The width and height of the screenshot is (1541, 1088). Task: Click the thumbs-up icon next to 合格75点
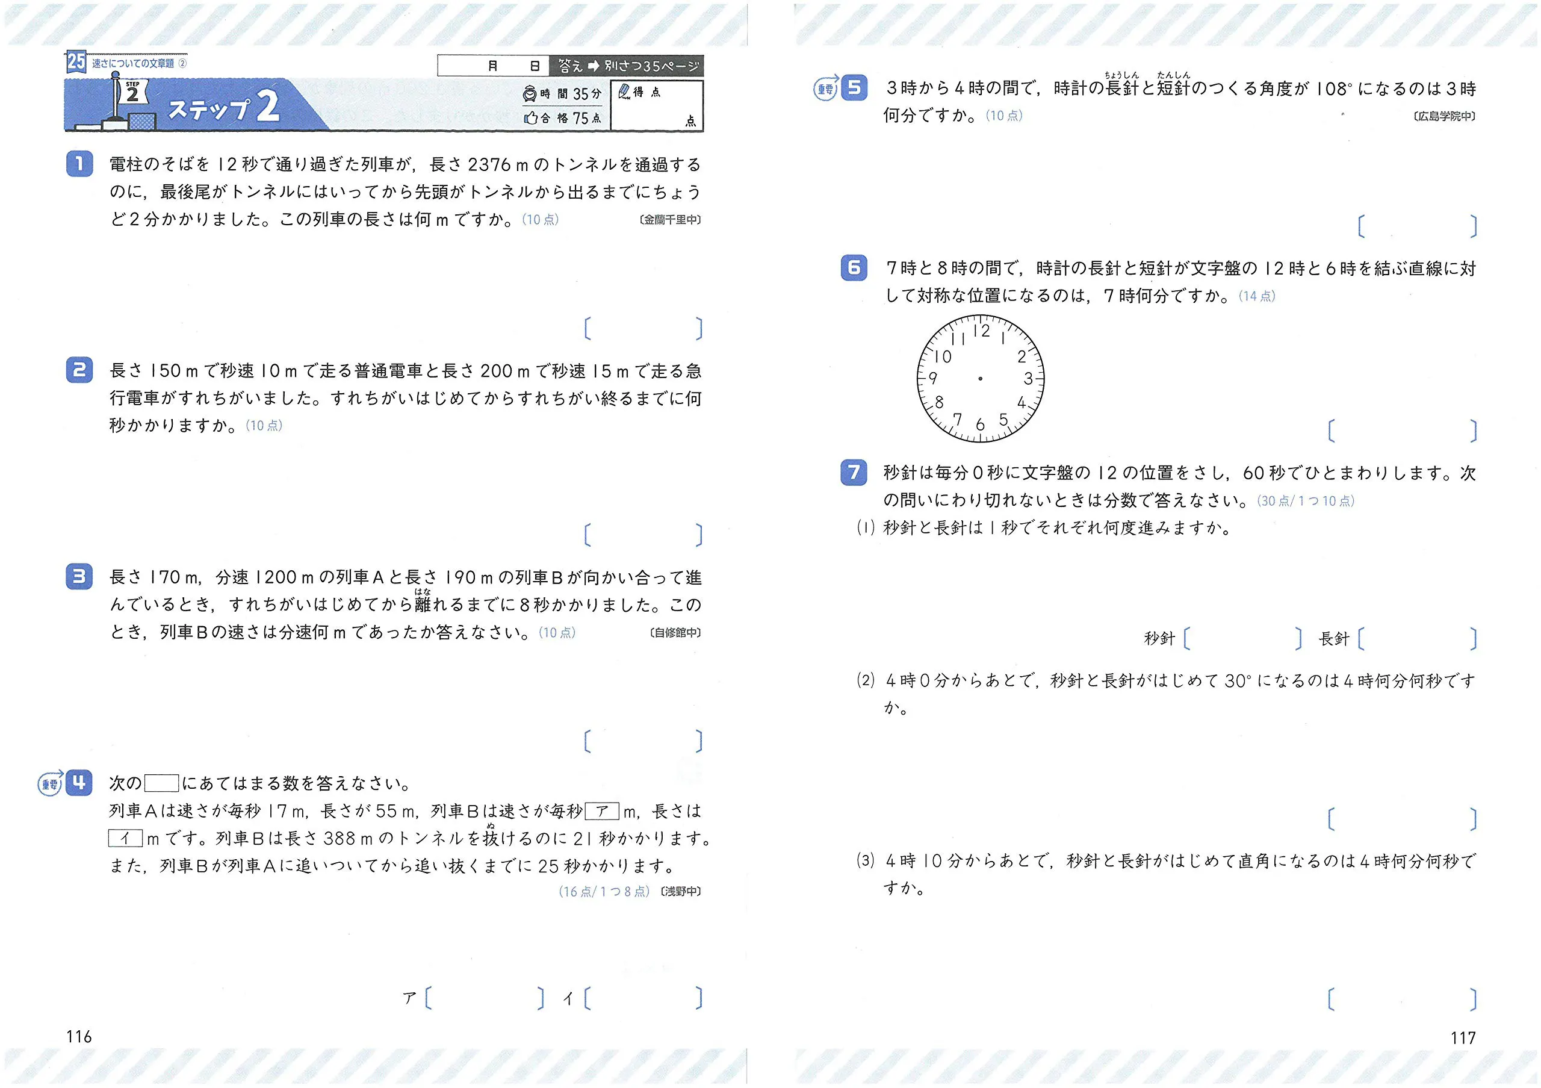pos(530,118)
